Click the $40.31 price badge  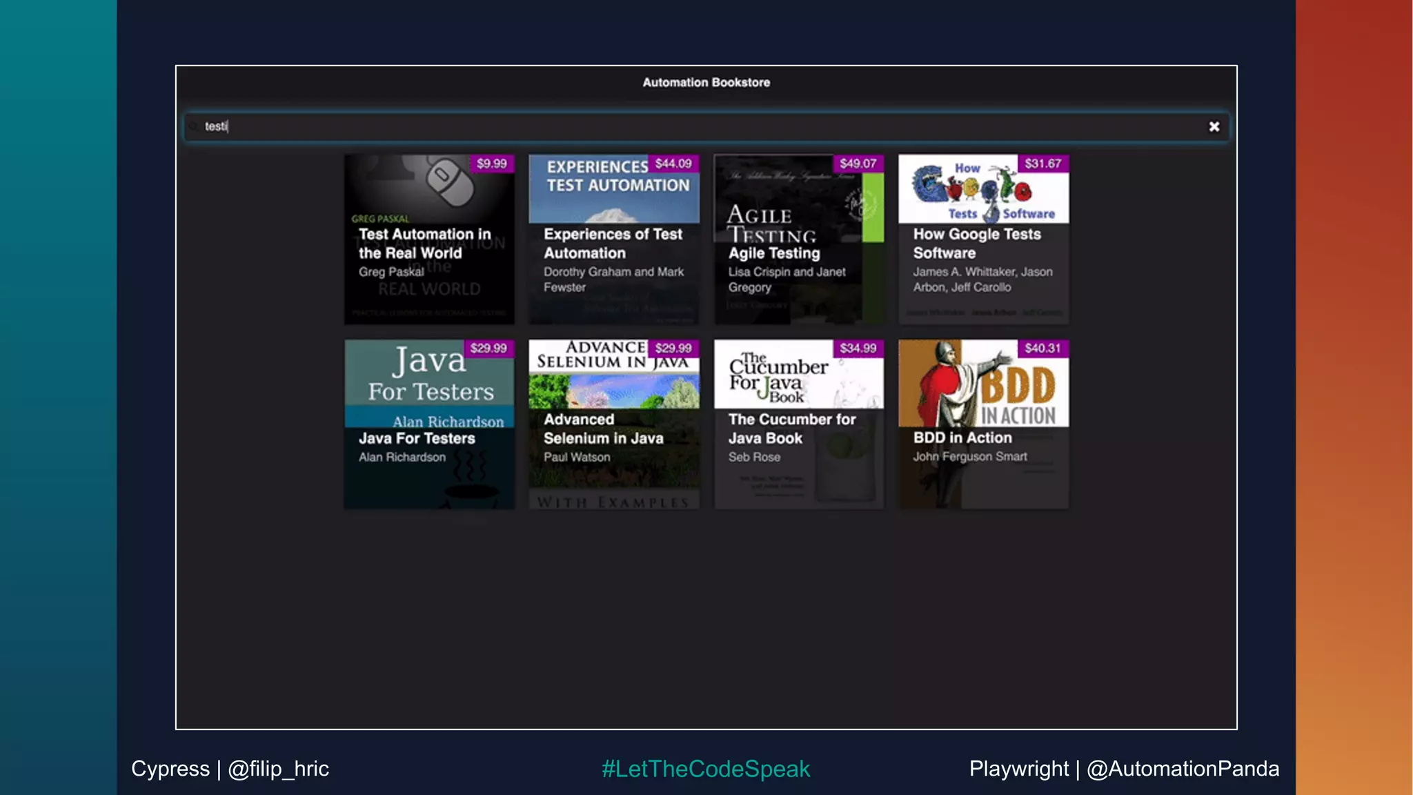point(1043,349)
